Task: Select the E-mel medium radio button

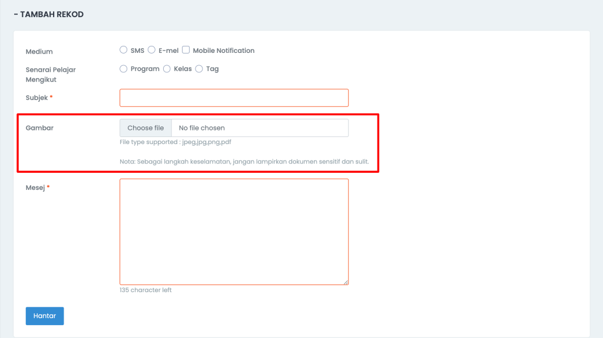Action: (151, 50)
